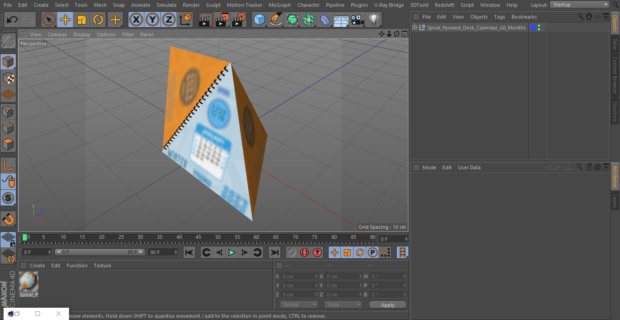Add a Camera object
The height and width of the screenshot is (320, 620).
358,20
